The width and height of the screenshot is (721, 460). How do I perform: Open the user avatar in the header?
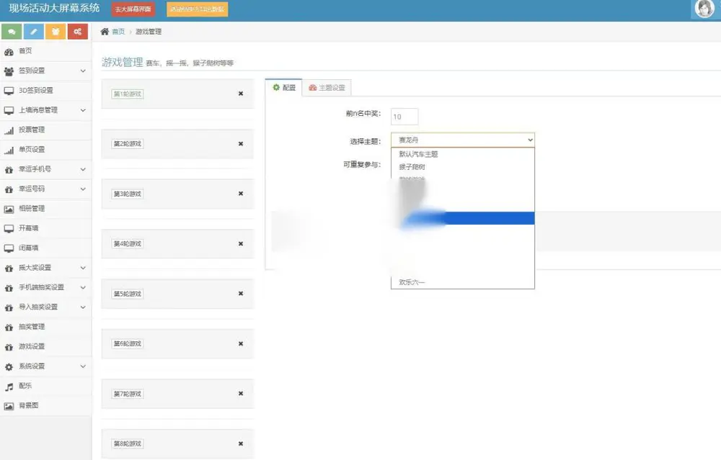click(x=704, y=8)
